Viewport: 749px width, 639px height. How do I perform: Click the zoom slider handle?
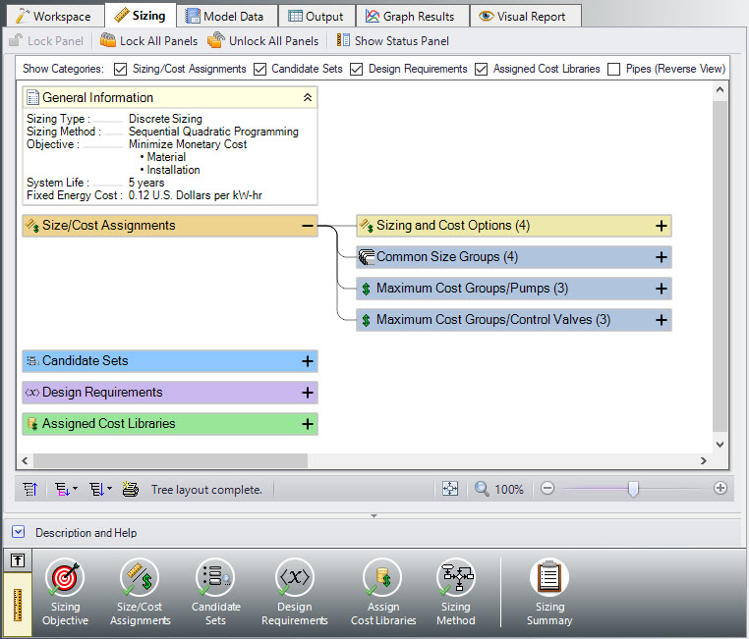pyautogui.click(x=633, y=489)
